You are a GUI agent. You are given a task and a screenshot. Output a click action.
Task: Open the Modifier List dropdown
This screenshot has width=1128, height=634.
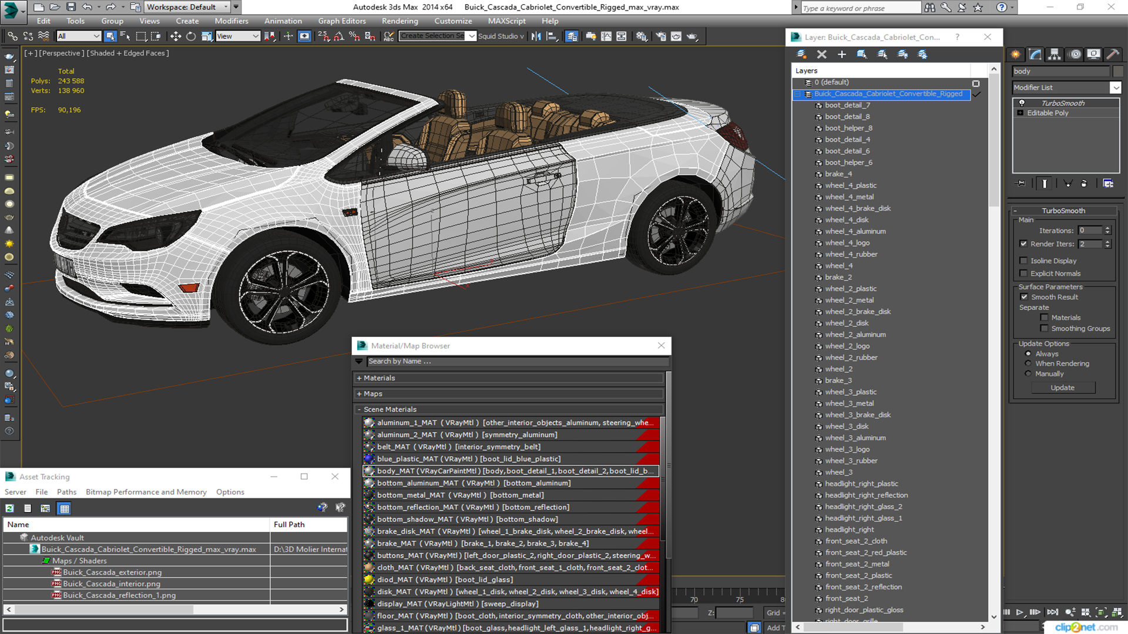[1115, 87]
